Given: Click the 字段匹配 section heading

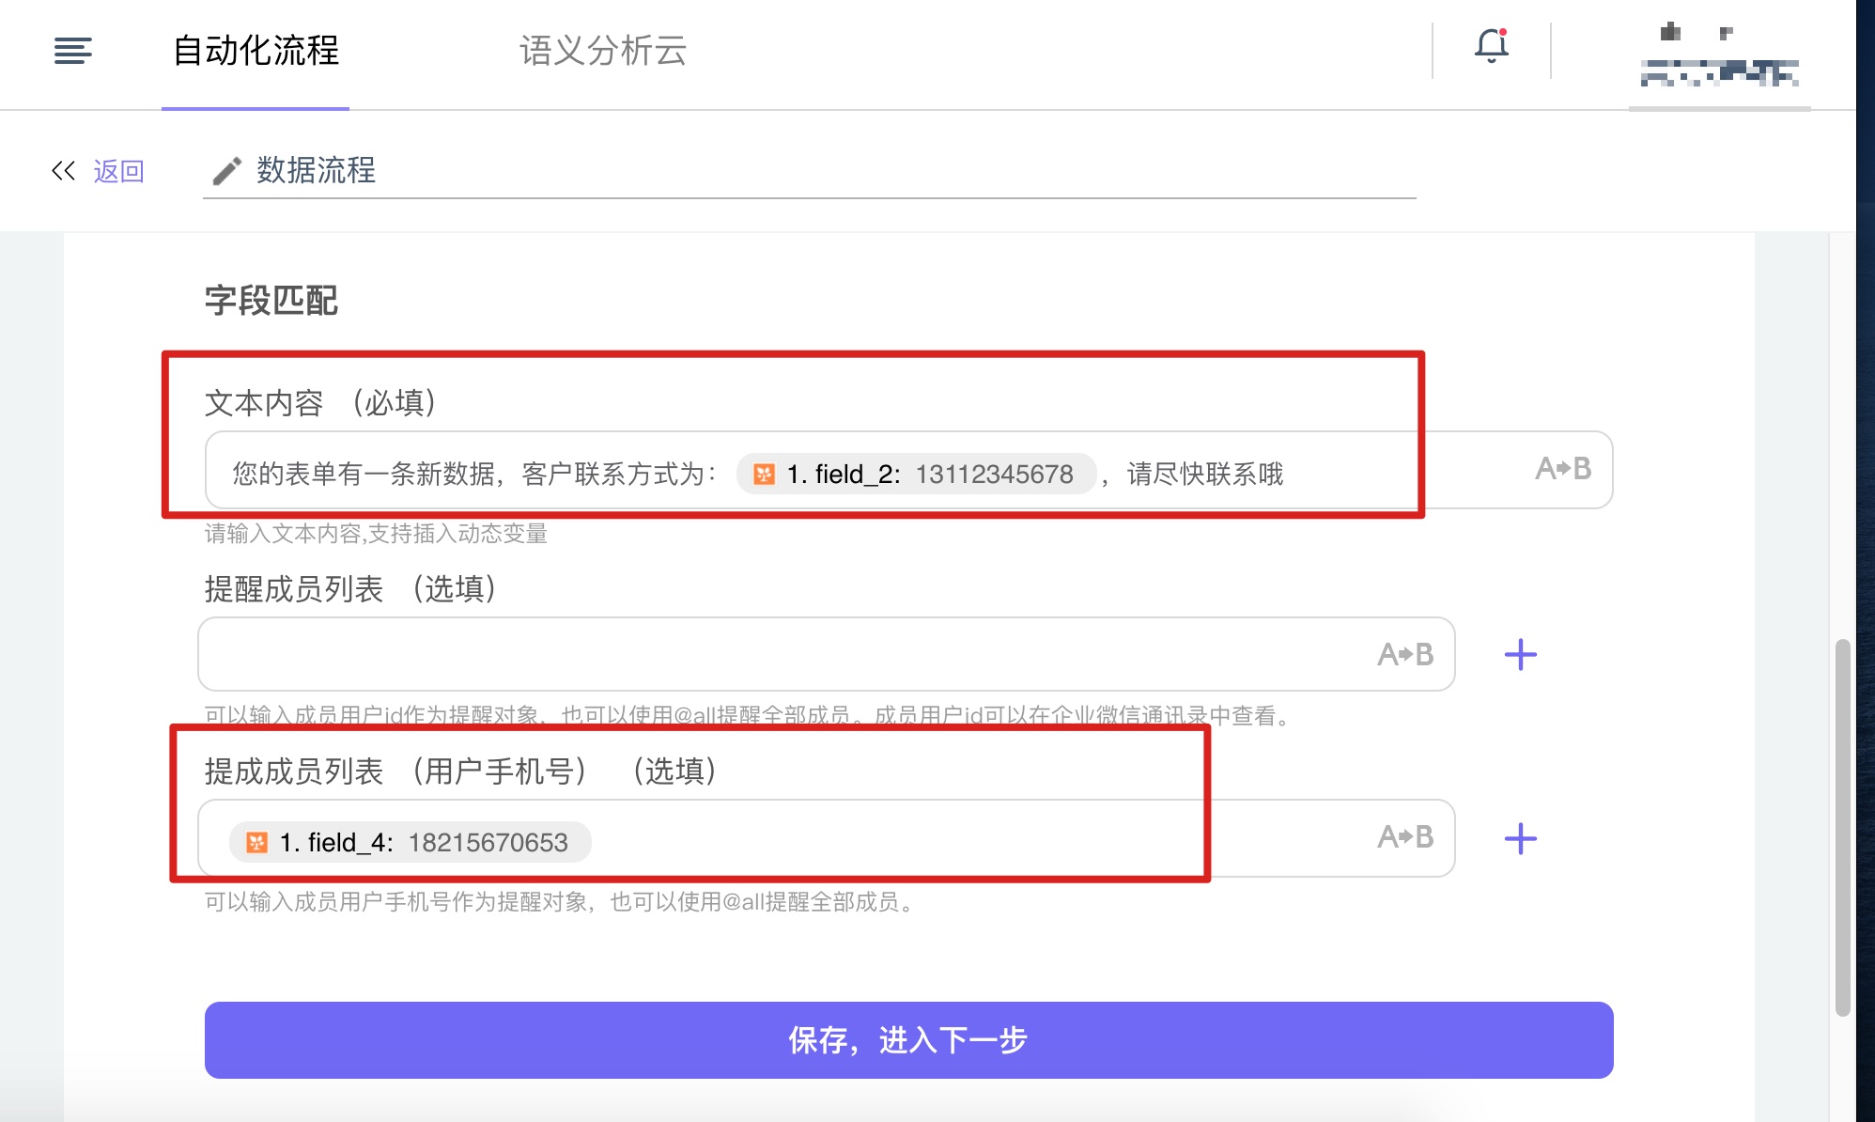Looking at the screenshot, I should (x=271, y=301).
